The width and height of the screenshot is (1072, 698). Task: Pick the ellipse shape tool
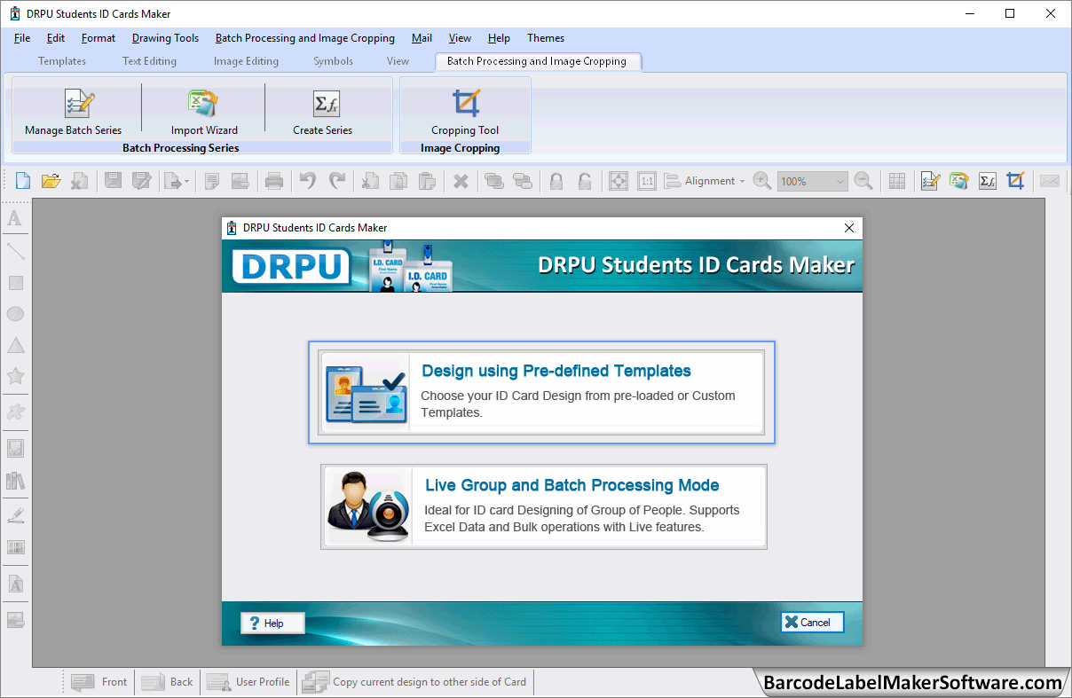pyautogui.click(x=15, y=314)
